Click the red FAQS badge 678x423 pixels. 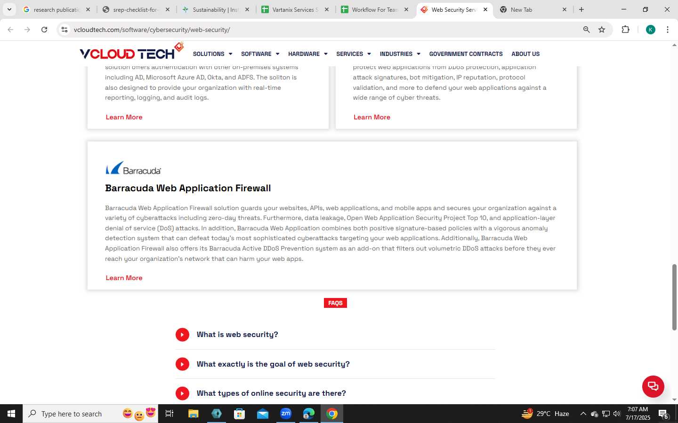(x=335, y=303)
